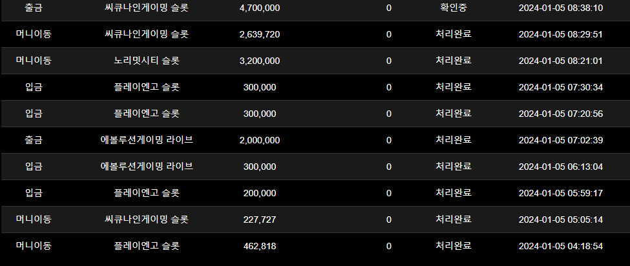Select the 200,000 deposit amount
This screenshot has width=630, height=266.
[260, 194]
